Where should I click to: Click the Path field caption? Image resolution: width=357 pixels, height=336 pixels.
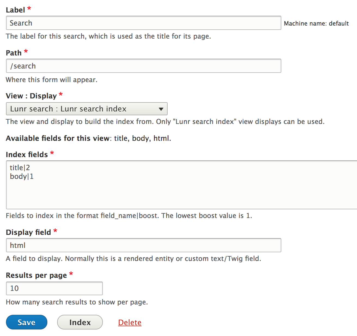14,53
